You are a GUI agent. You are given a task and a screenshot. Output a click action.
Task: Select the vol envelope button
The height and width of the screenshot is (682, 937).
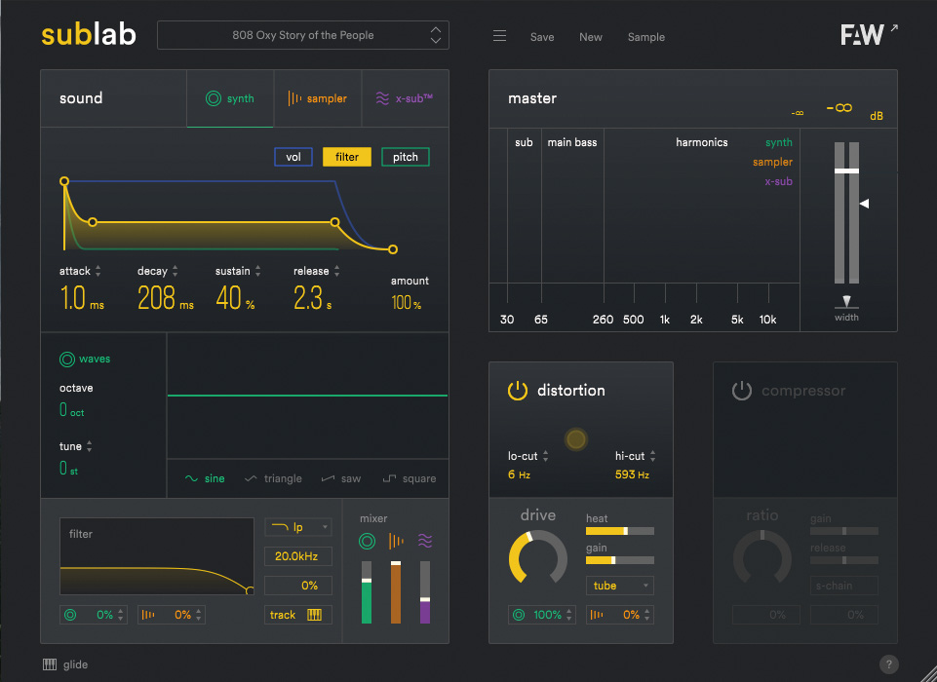(x=293, y=157)
